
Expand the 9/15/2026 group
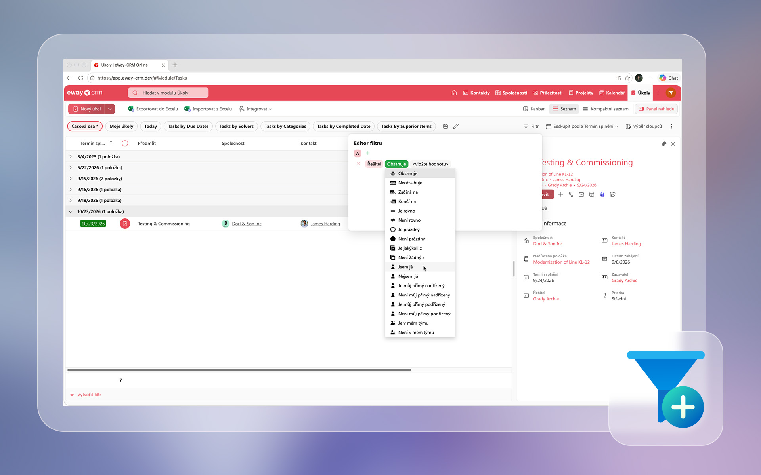71,179
